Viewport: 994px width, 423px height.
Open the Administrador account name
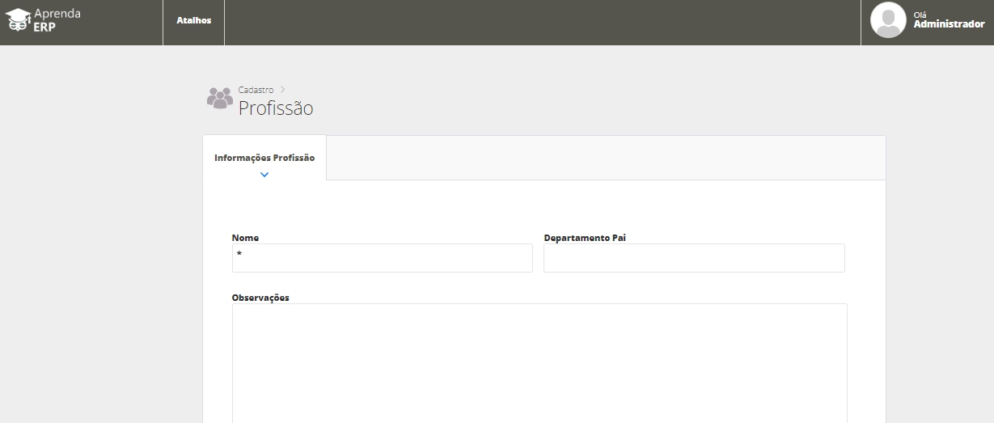949,25
